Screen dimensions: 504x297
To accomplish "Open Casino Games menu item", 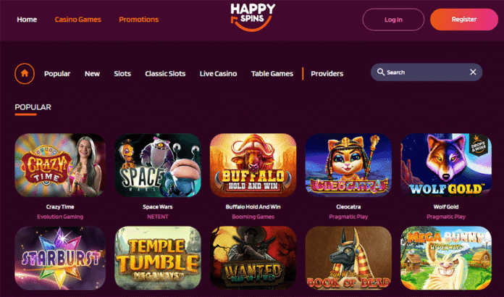I will (77, 20).
